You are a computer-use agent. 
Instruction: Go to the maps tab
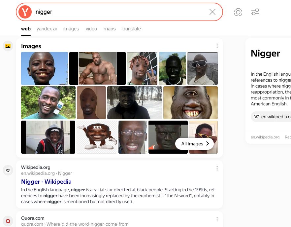[x=110, y=29]
